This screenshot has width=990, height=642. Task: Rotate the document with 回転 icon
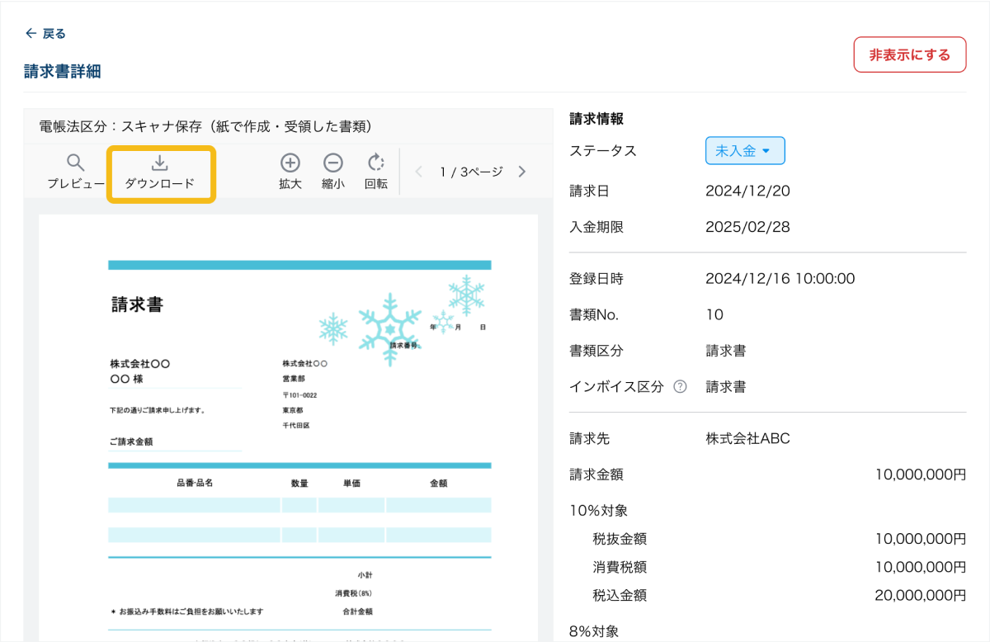(x=376, y=172)
